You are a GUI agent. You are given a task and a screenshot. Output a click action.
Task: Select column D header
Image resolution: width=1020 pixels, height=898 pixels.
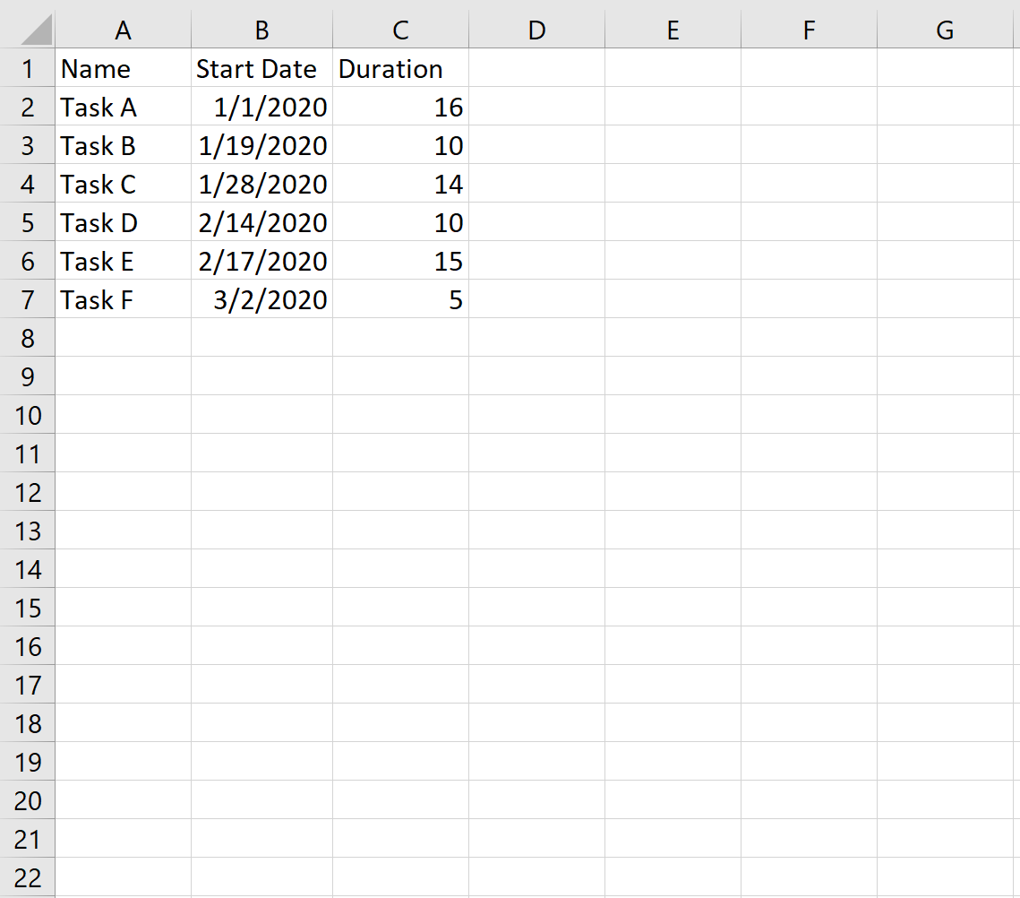point(536,30)
